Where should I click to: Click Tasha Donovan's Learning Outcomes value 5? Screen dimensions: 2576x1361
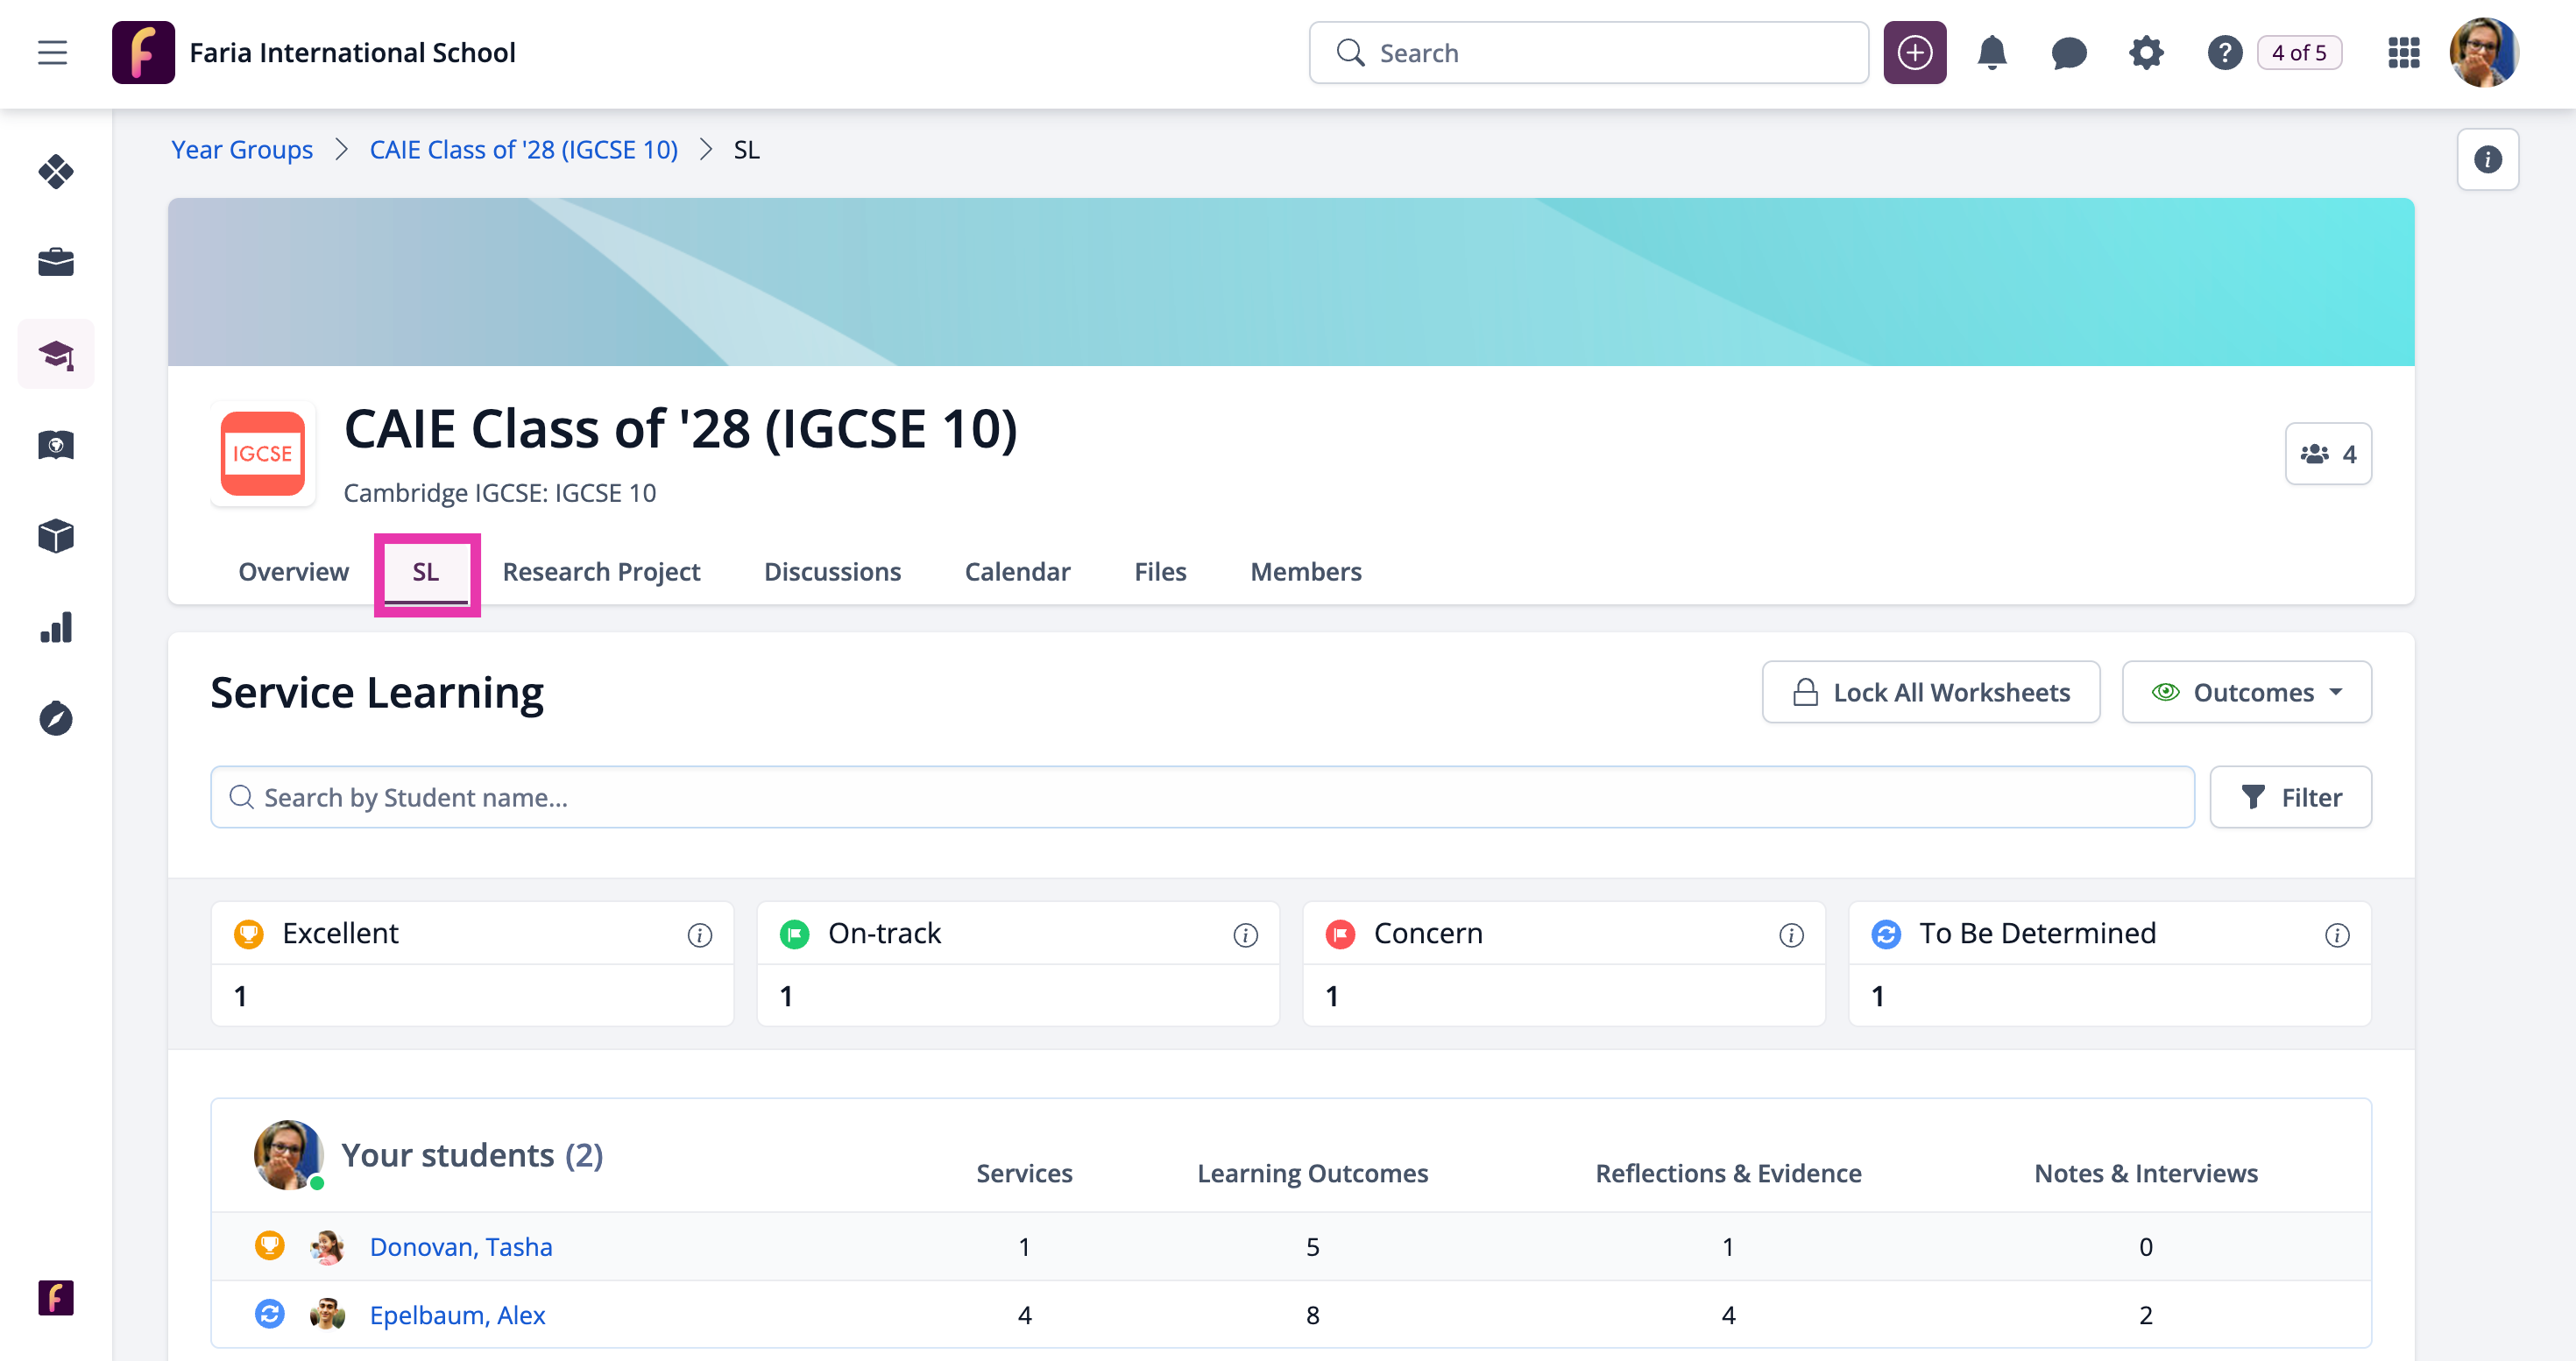click(x=1312, y=1247)
